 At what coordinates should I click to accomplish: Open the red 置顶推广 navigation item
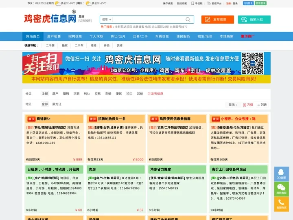click(247, 36)
